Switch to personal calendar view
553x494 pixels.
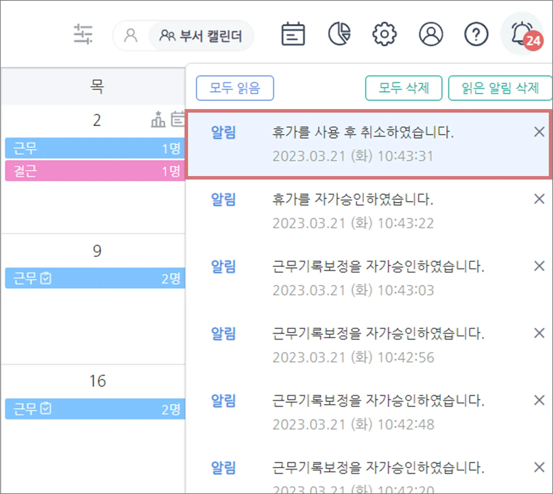(x=131, y=36)
